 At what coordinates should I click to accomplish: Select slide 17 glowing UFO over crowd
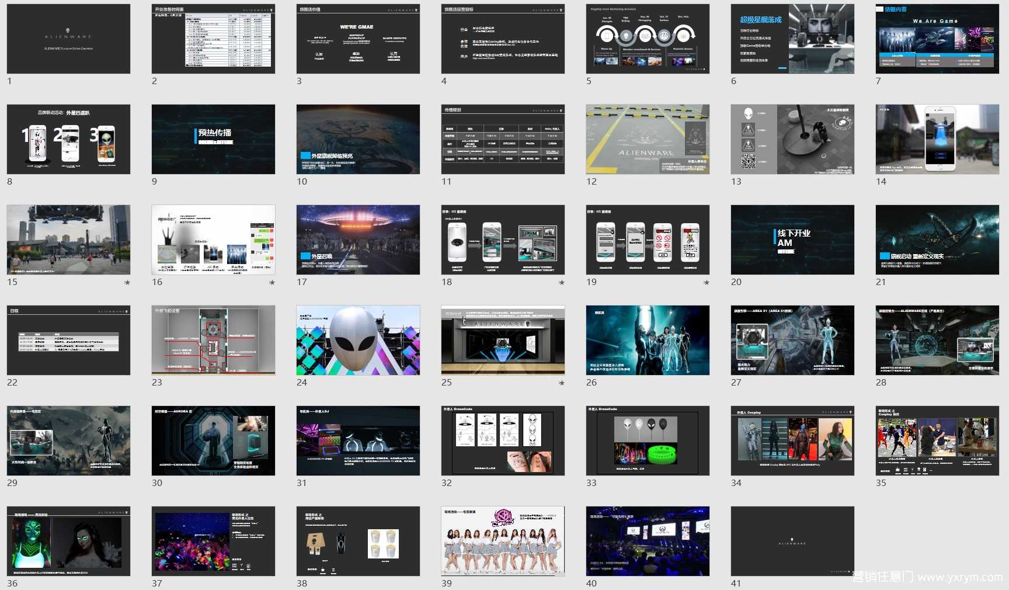pyautogui.click(x=358, y=240)
